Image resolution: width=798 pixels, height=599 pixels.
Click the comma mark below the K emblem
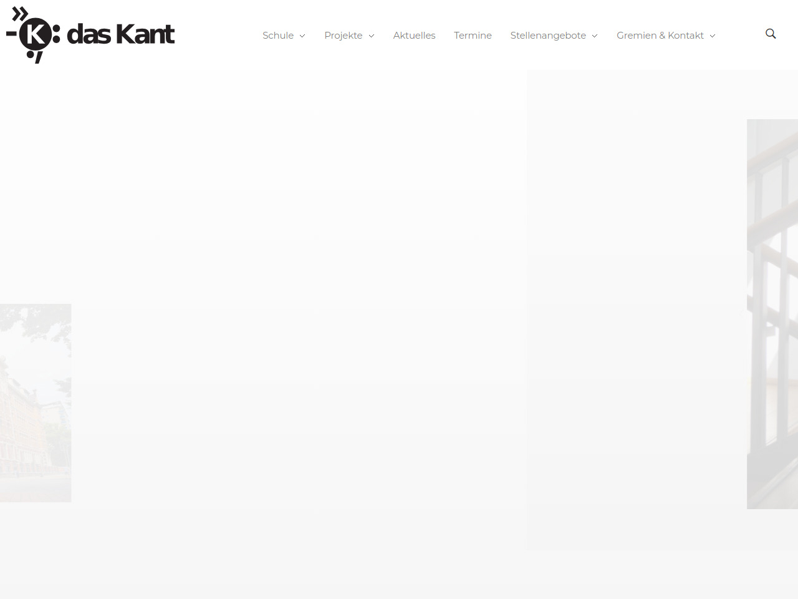37,57
